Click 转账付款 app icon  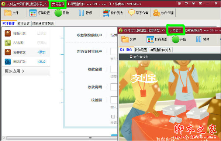click(8, 34)
